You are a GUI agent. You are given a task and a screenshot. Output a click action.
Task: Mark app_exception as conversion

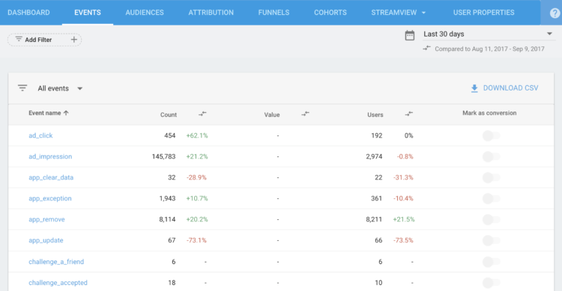(491, 198)
